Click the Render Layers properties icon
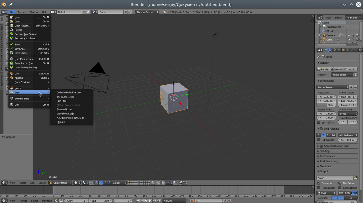The image size is (363, 203). tap(331, 50)
